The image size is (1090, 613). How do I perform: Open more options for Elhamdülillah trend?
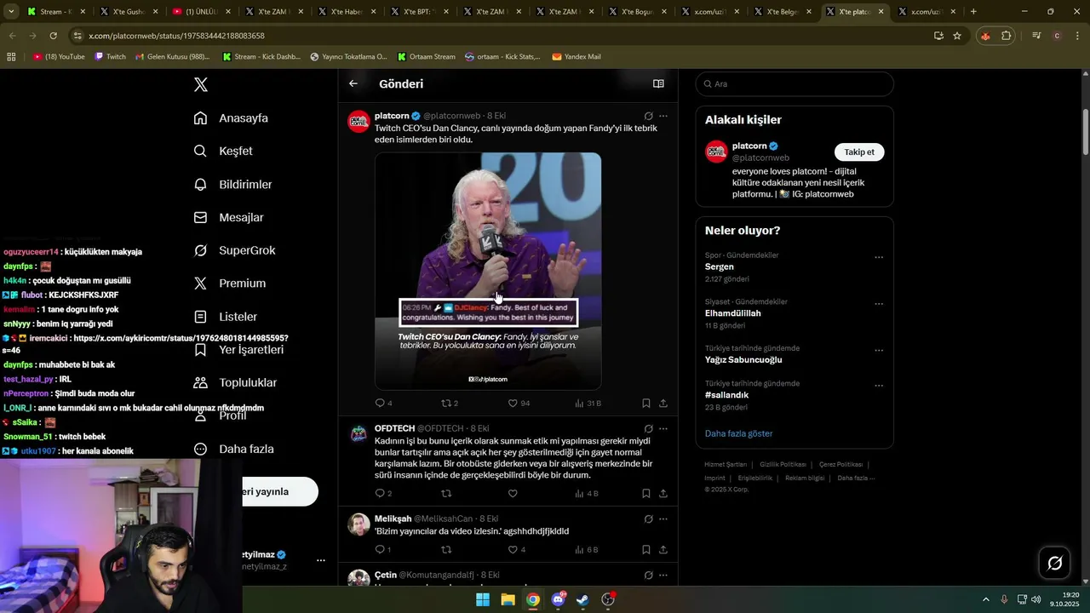879,304
